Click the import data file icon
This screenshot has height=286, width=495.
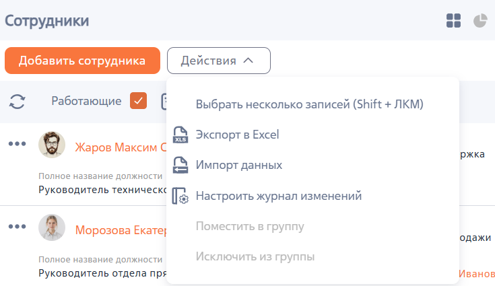pyautogui.click(x=180, y=165)
